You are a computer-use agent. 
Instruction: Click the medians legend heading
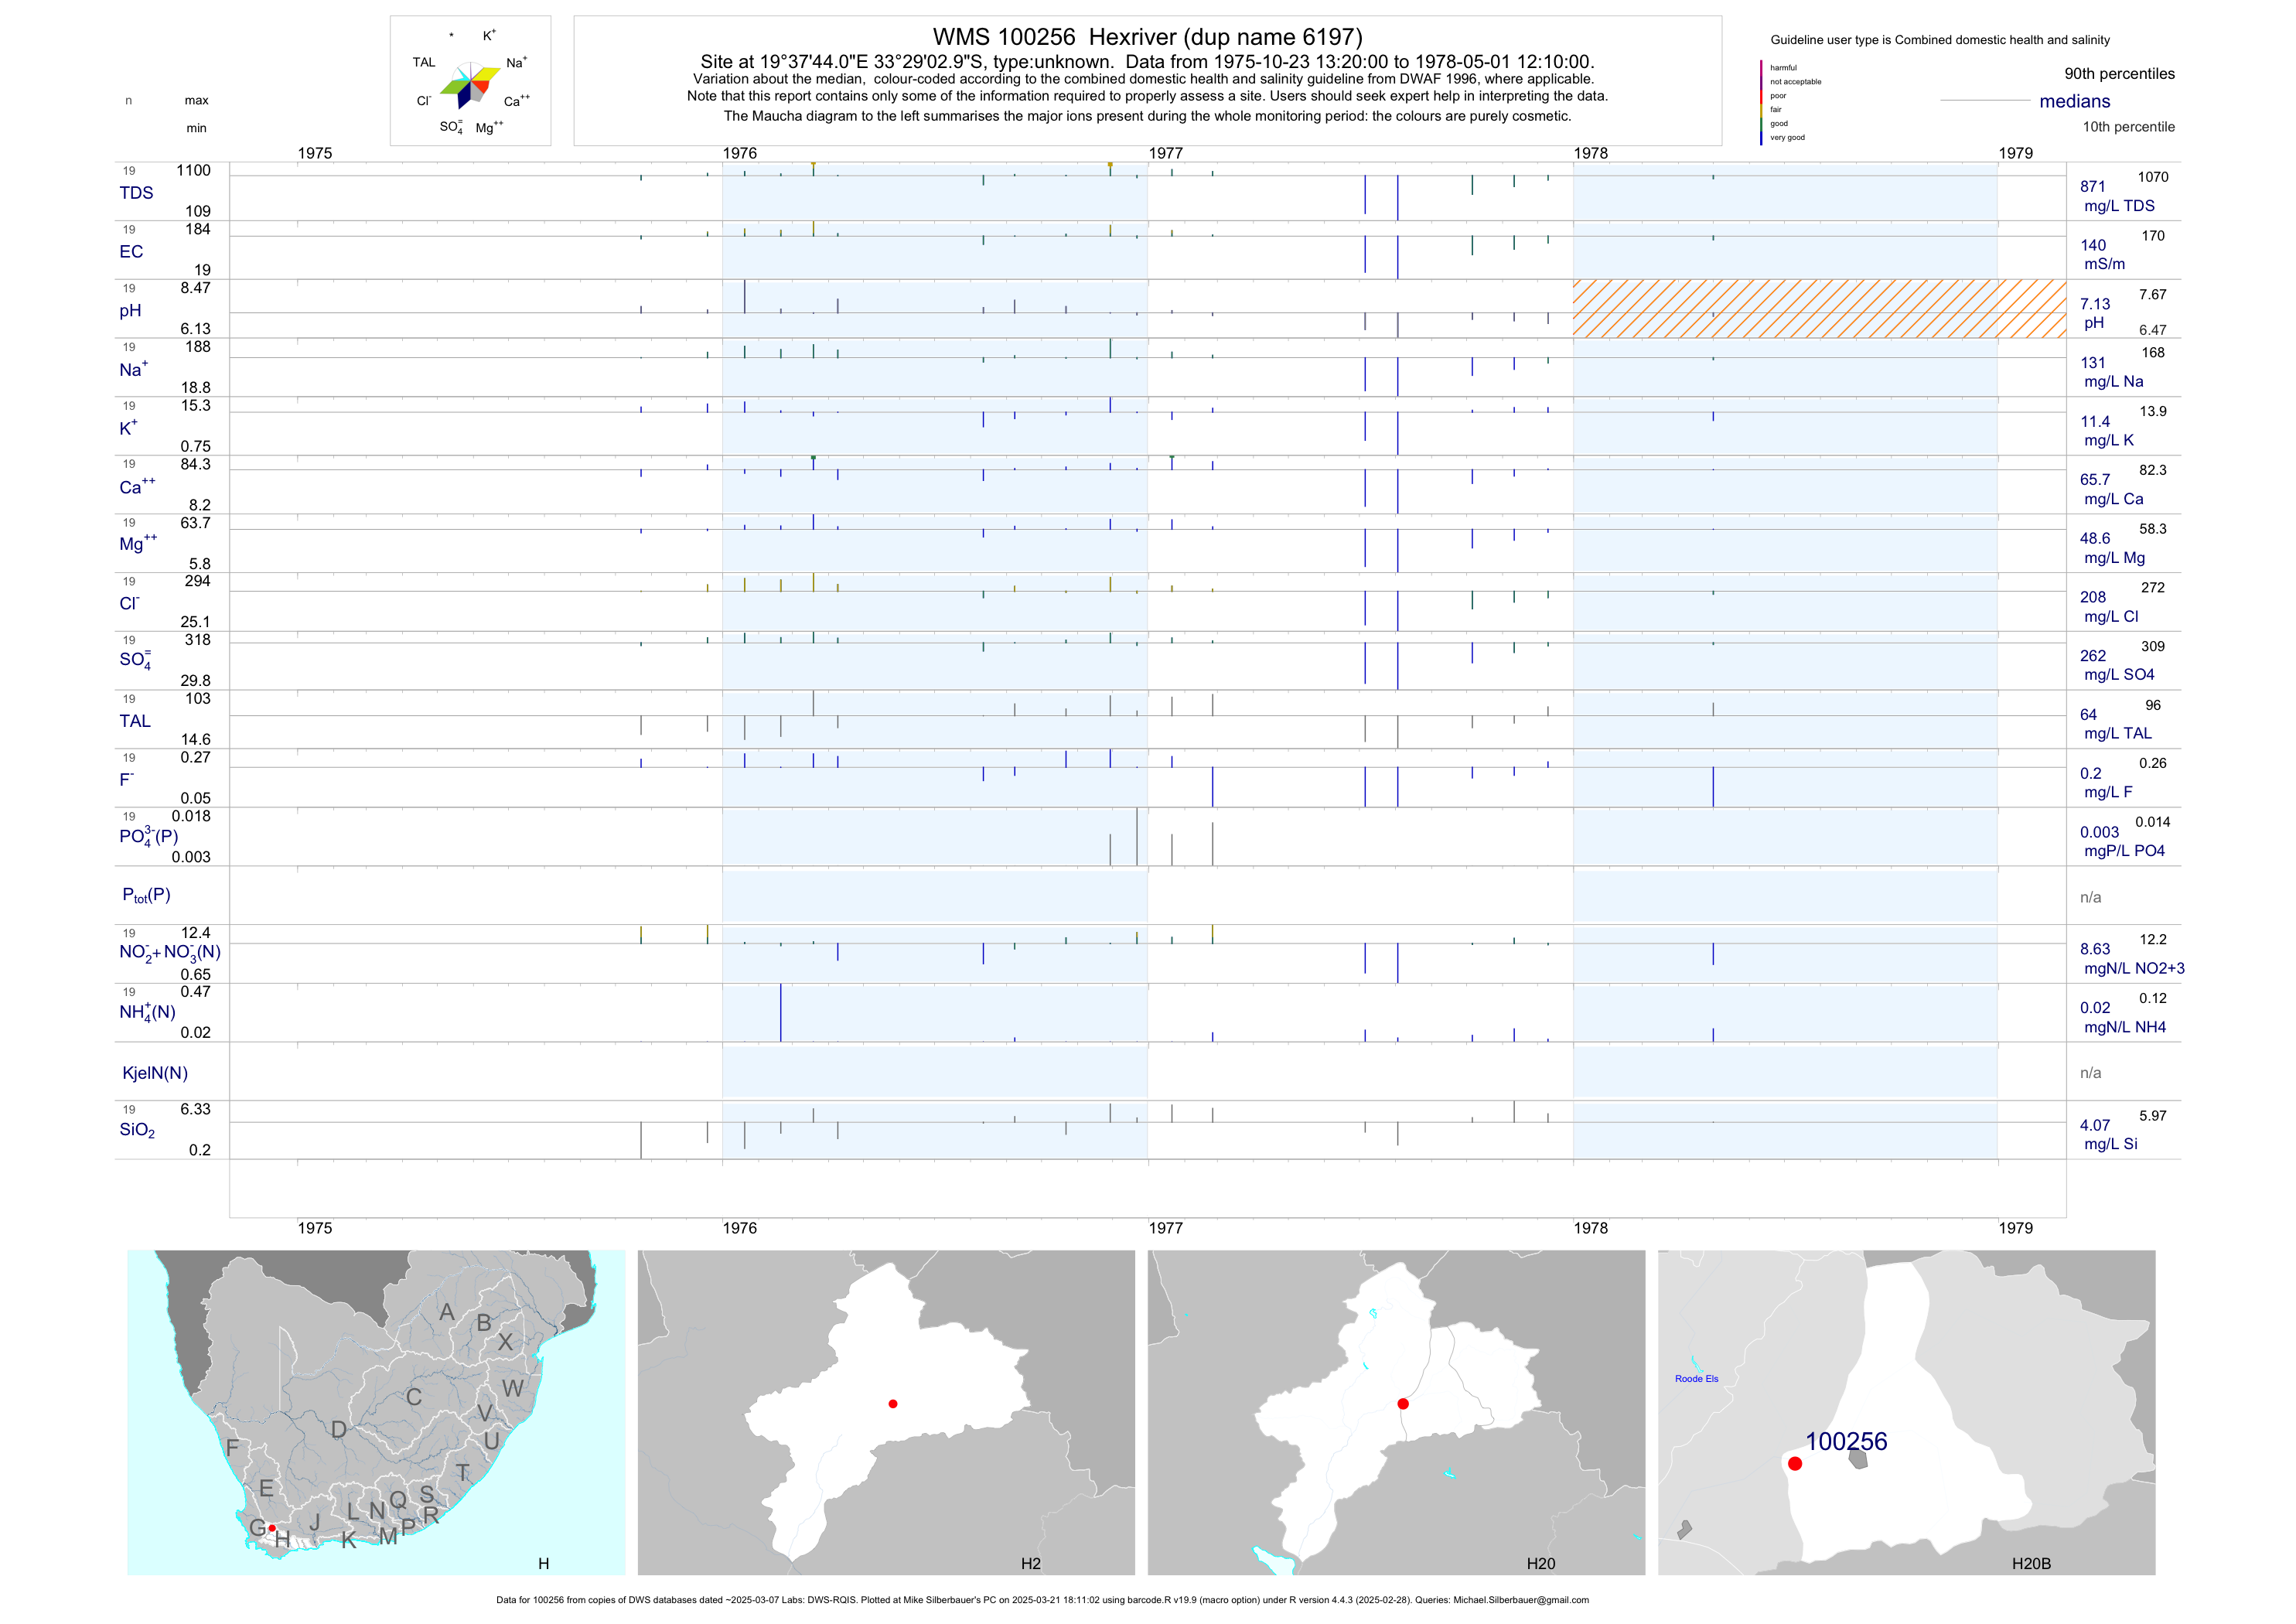(x=2075, y=101)
